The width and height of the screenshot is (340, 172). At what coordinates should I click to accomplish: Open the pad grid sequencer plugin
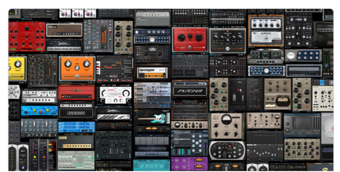pos(152,145)
